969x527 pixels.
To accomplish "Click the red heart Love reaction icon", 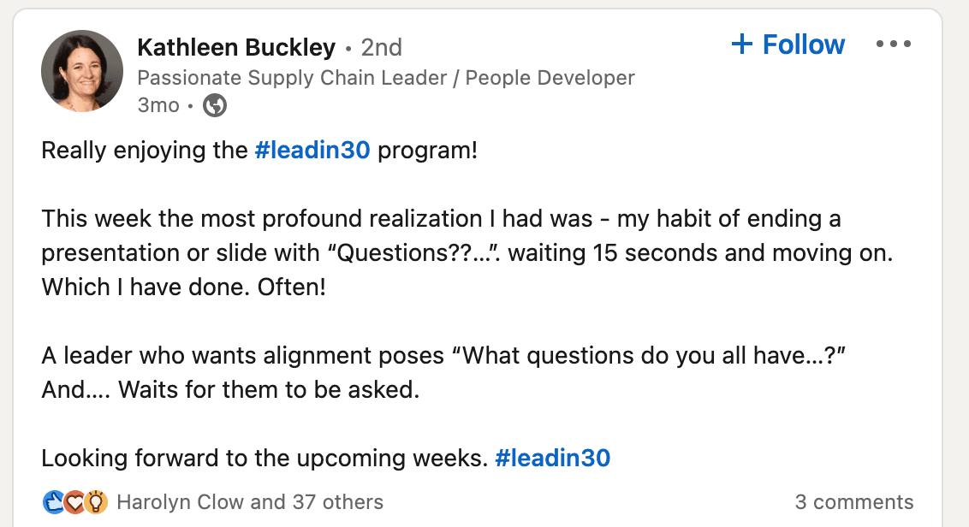I will [74, 502].
